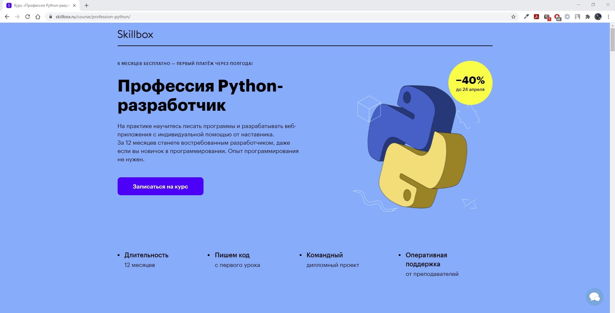The image size is (615, 313).
Task: Click the scrollbar up arrow
Action: [612, 25]
